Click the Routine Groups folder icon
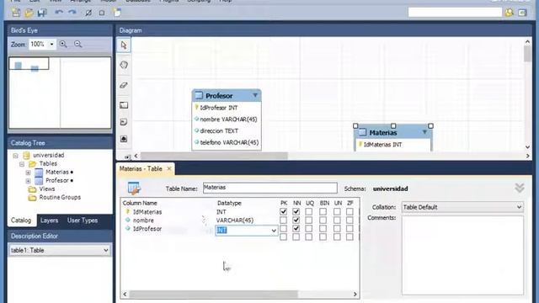The width and height of the screenshot is (539, 303). click(32, 198)
